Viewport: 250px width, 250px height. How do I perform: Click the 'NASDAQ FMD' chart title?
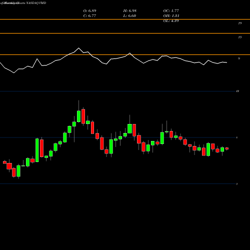(x=36, y=3)
